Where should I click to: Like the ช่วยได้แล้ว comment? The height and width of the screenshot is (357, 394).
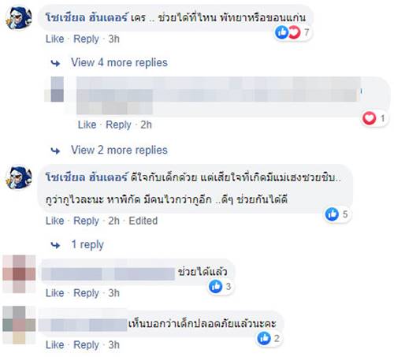55,293
